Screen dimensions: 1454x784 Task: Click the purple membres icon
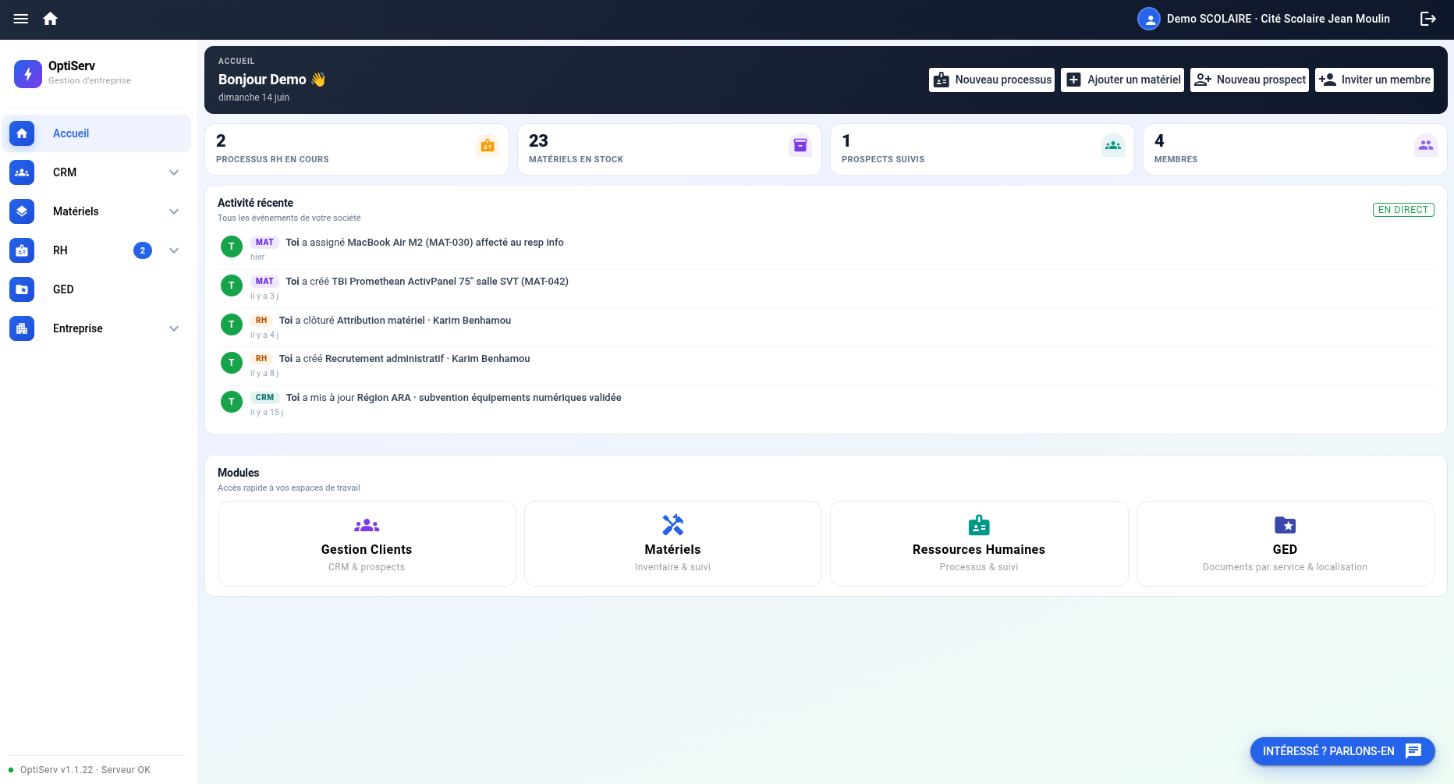click(x=1426, y=145)
